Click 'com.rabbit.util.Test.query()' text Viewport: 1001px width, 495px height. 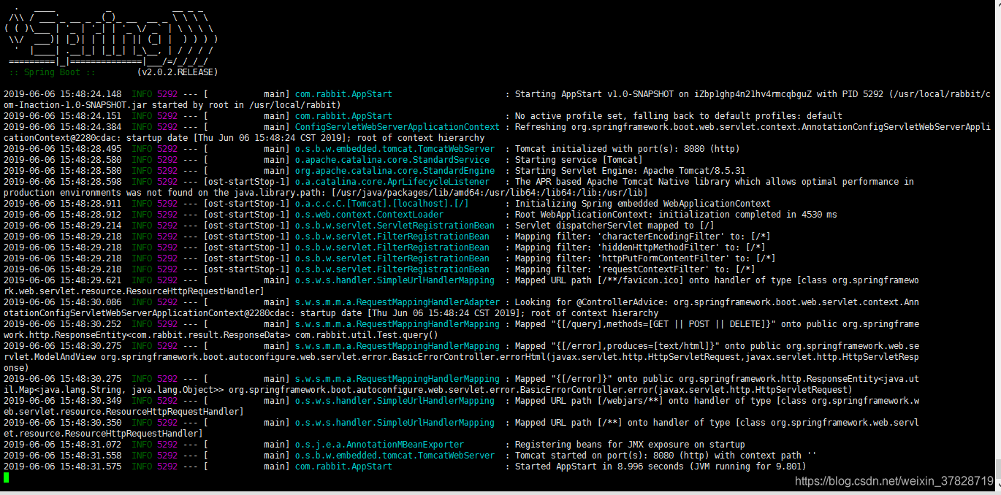coord(366,335)
